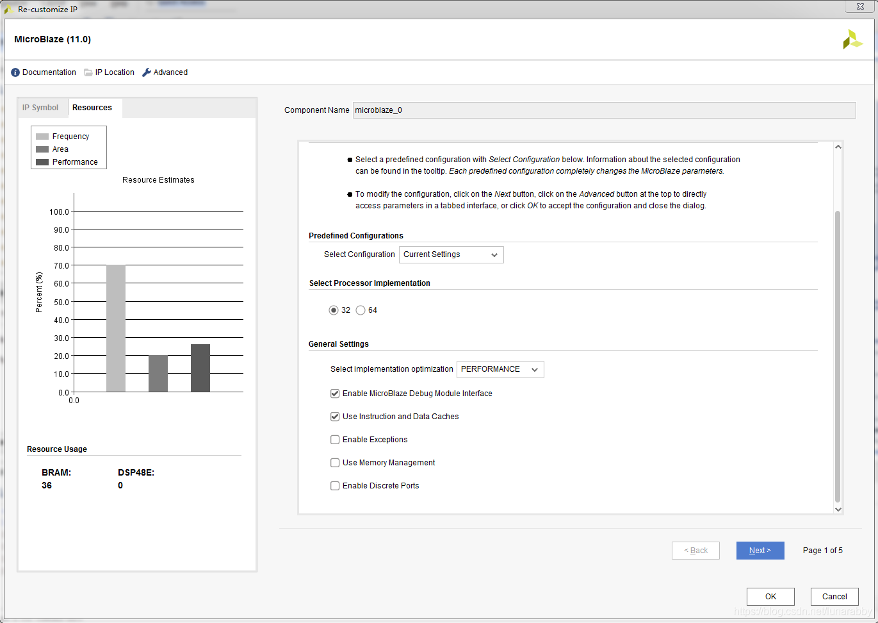Click the BRAM value 36
Viewport: 878px width, 623px height.
(x=47, y=485)
